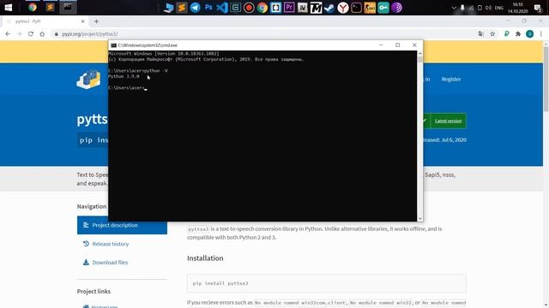Close the pyttsx3 PyPI tab
549x308 pixels.
(83, 21)
